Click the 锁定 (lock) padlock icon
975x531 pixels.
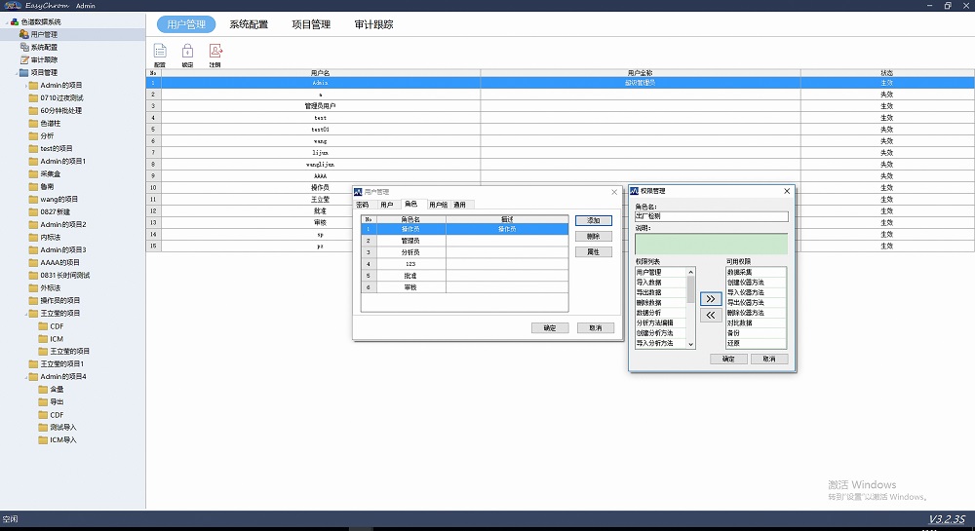187,52
